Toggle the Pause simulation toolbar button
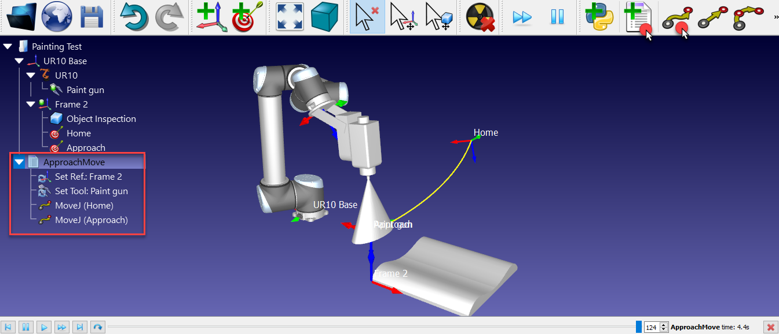 pos(557,17)
